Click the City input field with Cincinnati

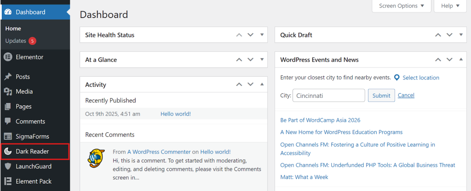[x=328, y=95]
